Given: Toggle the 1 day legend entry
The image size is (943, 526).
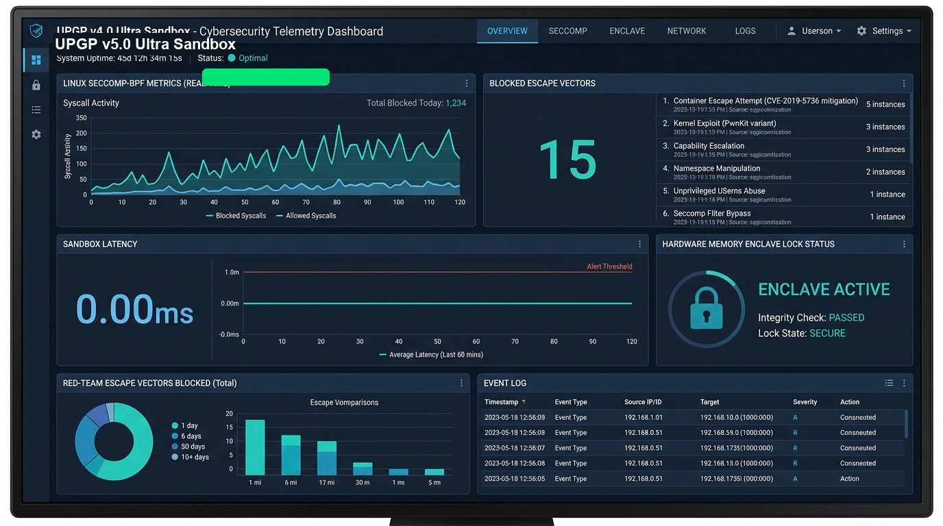Looking at the screenshot, I should click(185, 426).
